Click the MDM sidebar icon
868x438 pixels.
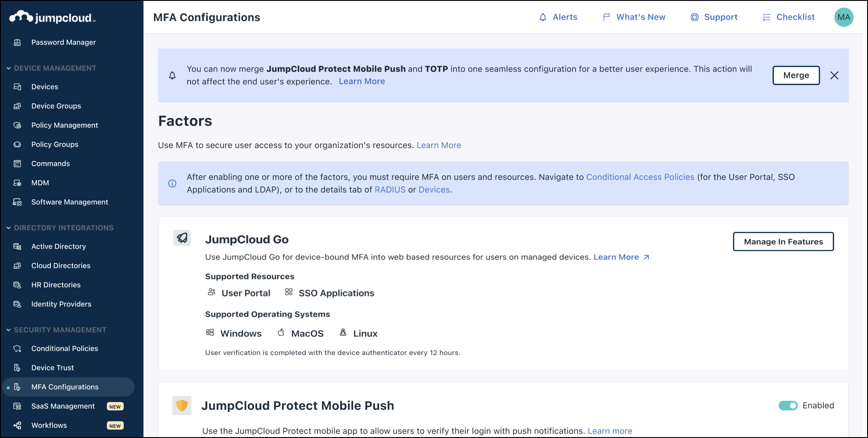tap(17, 183)
